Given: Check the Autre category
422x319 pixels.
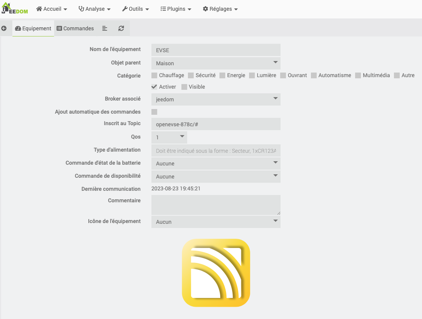Looking at the screenshot, I should pos(397,76).
